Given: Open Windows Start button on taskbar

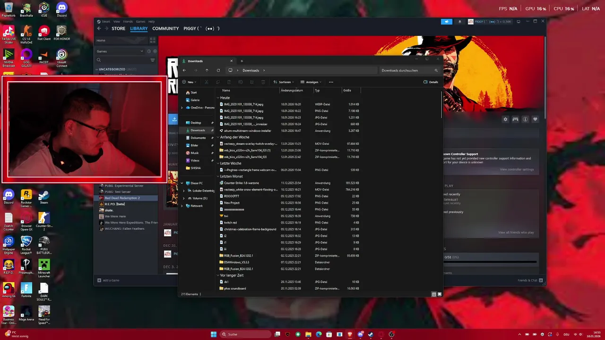Looking at the screenshot, I should pos(214,334).
